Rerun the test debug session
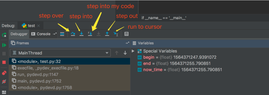This screenshot has width=269, height=95. pyautogui.click(x=4, y=35)
